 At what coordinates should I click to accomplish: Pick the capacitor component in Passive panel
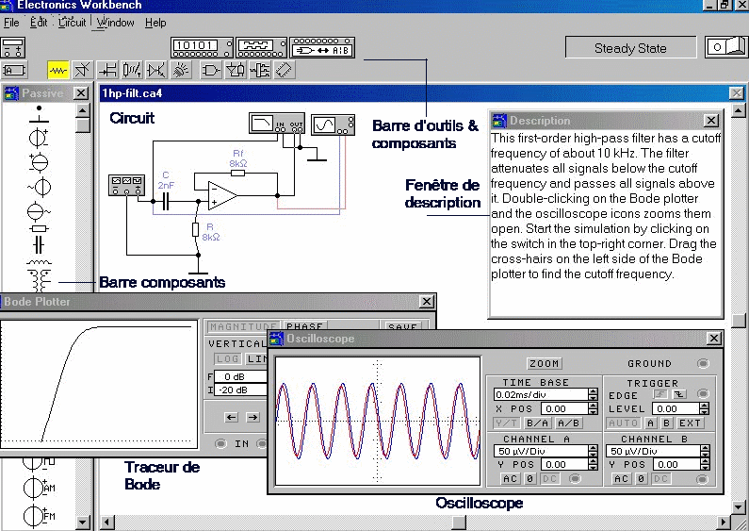pos(39,244)
